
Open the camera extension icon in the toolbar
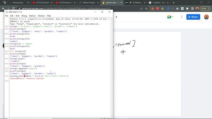click(x=178, y=9)
